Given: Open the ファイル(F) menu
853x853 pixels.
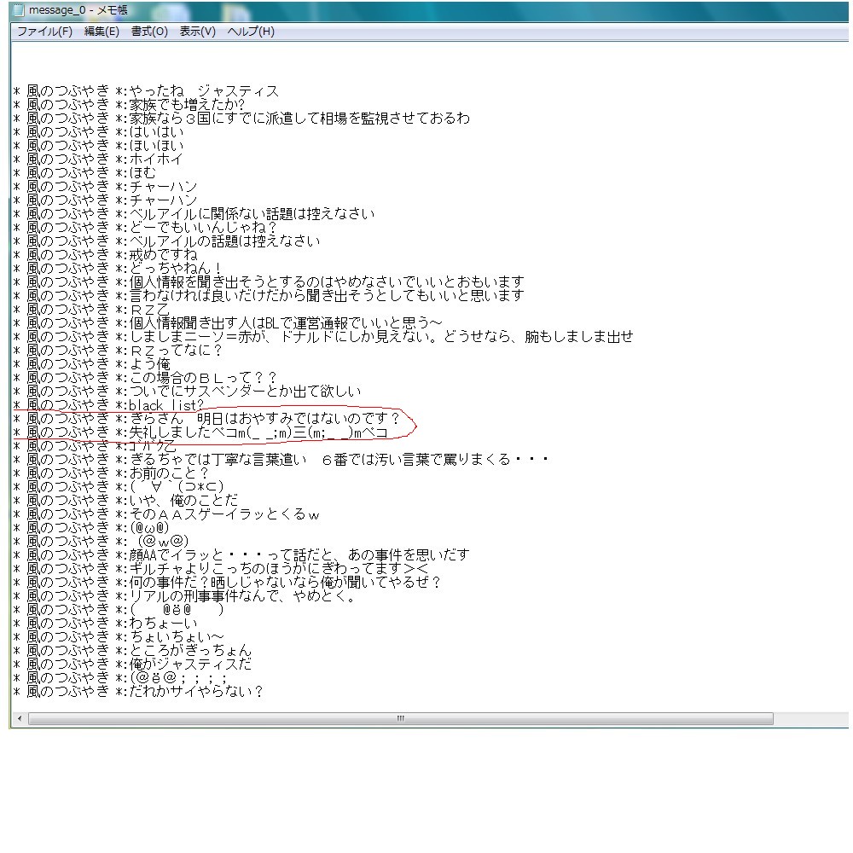Looking at the screenshot, I should 44,32.
